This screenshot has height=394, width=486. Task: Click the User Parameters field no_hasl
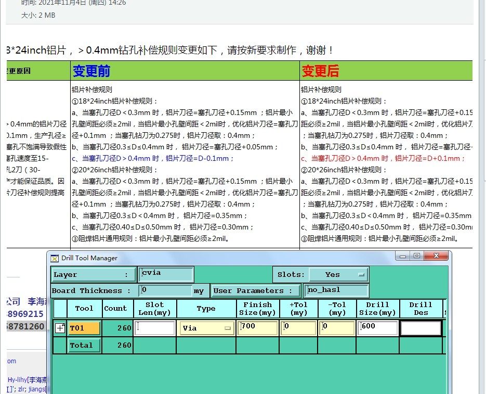point(336,290)
